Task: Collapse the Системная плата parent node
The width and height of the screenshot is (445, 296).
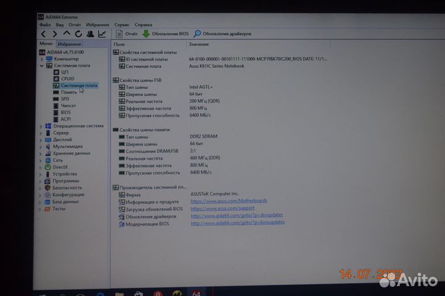Action: coord(42,66)
